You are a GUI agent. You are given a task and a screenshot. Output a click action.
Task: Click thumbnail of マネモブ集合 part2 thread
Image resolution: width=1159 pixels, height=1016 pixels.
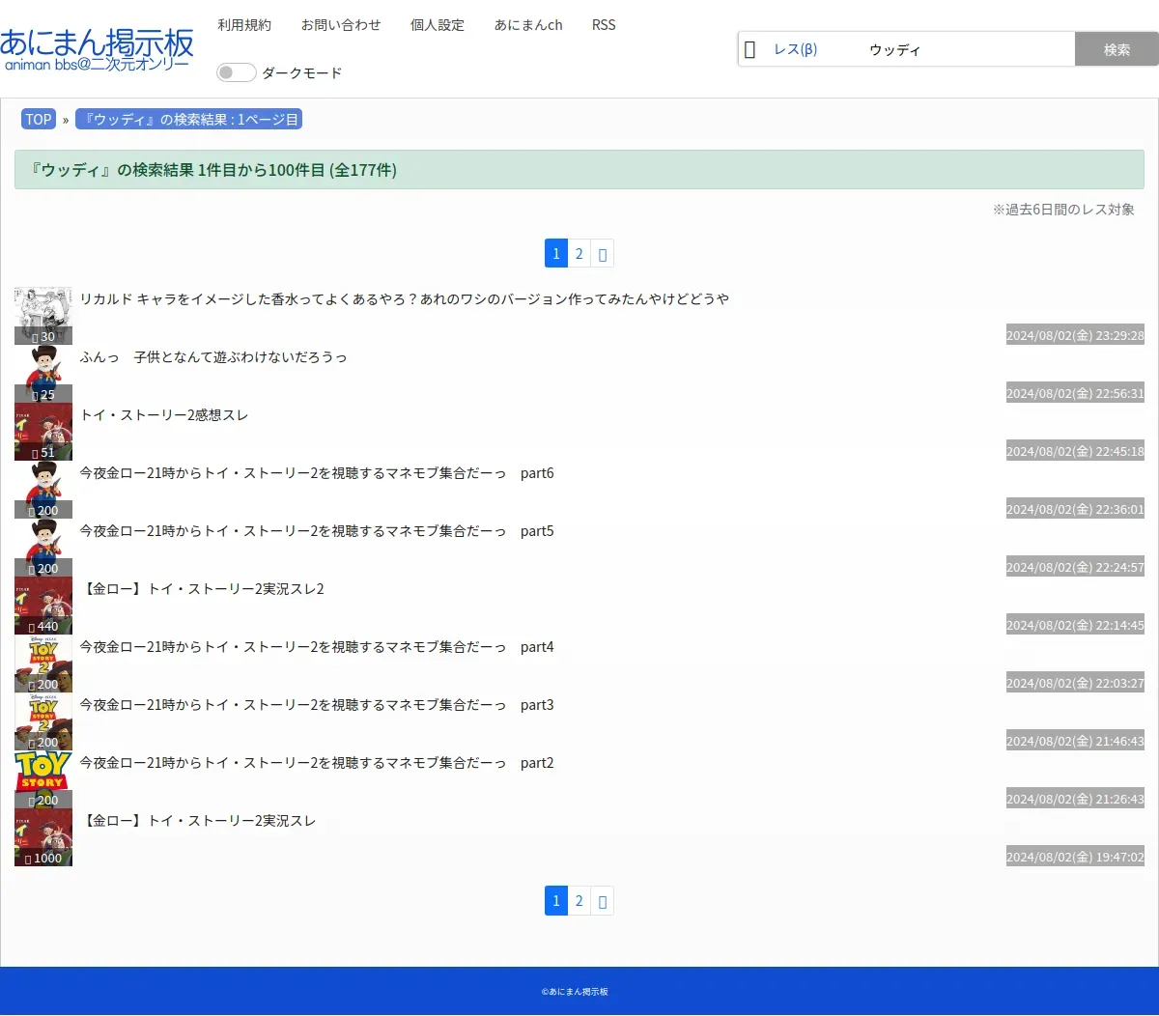pos(43,779)
